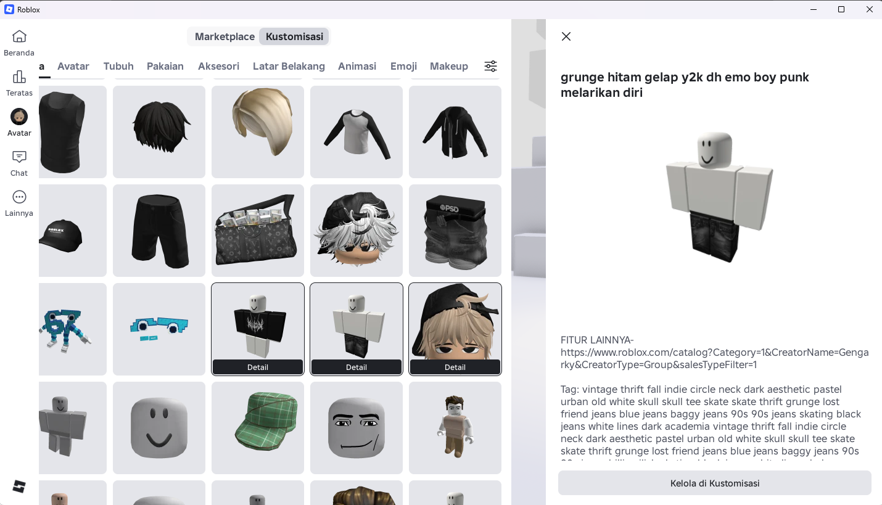The height and width of the screenshot is (505, 882).
Task: Select the gray blocky body item
Action: [x=73, y=428]
